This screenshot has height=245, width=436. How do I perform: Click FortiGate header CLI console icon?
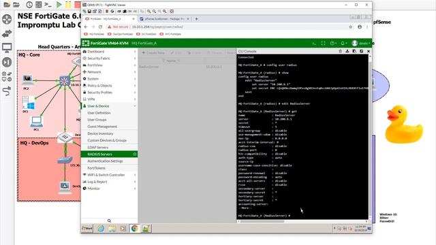314,44
